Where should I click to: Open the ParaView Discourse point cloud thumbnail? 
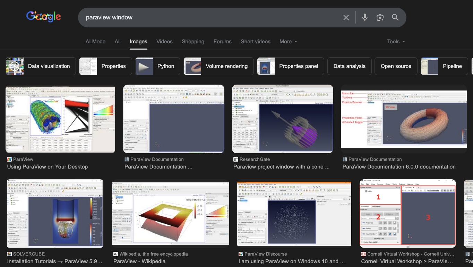click(x=294, y=213)
